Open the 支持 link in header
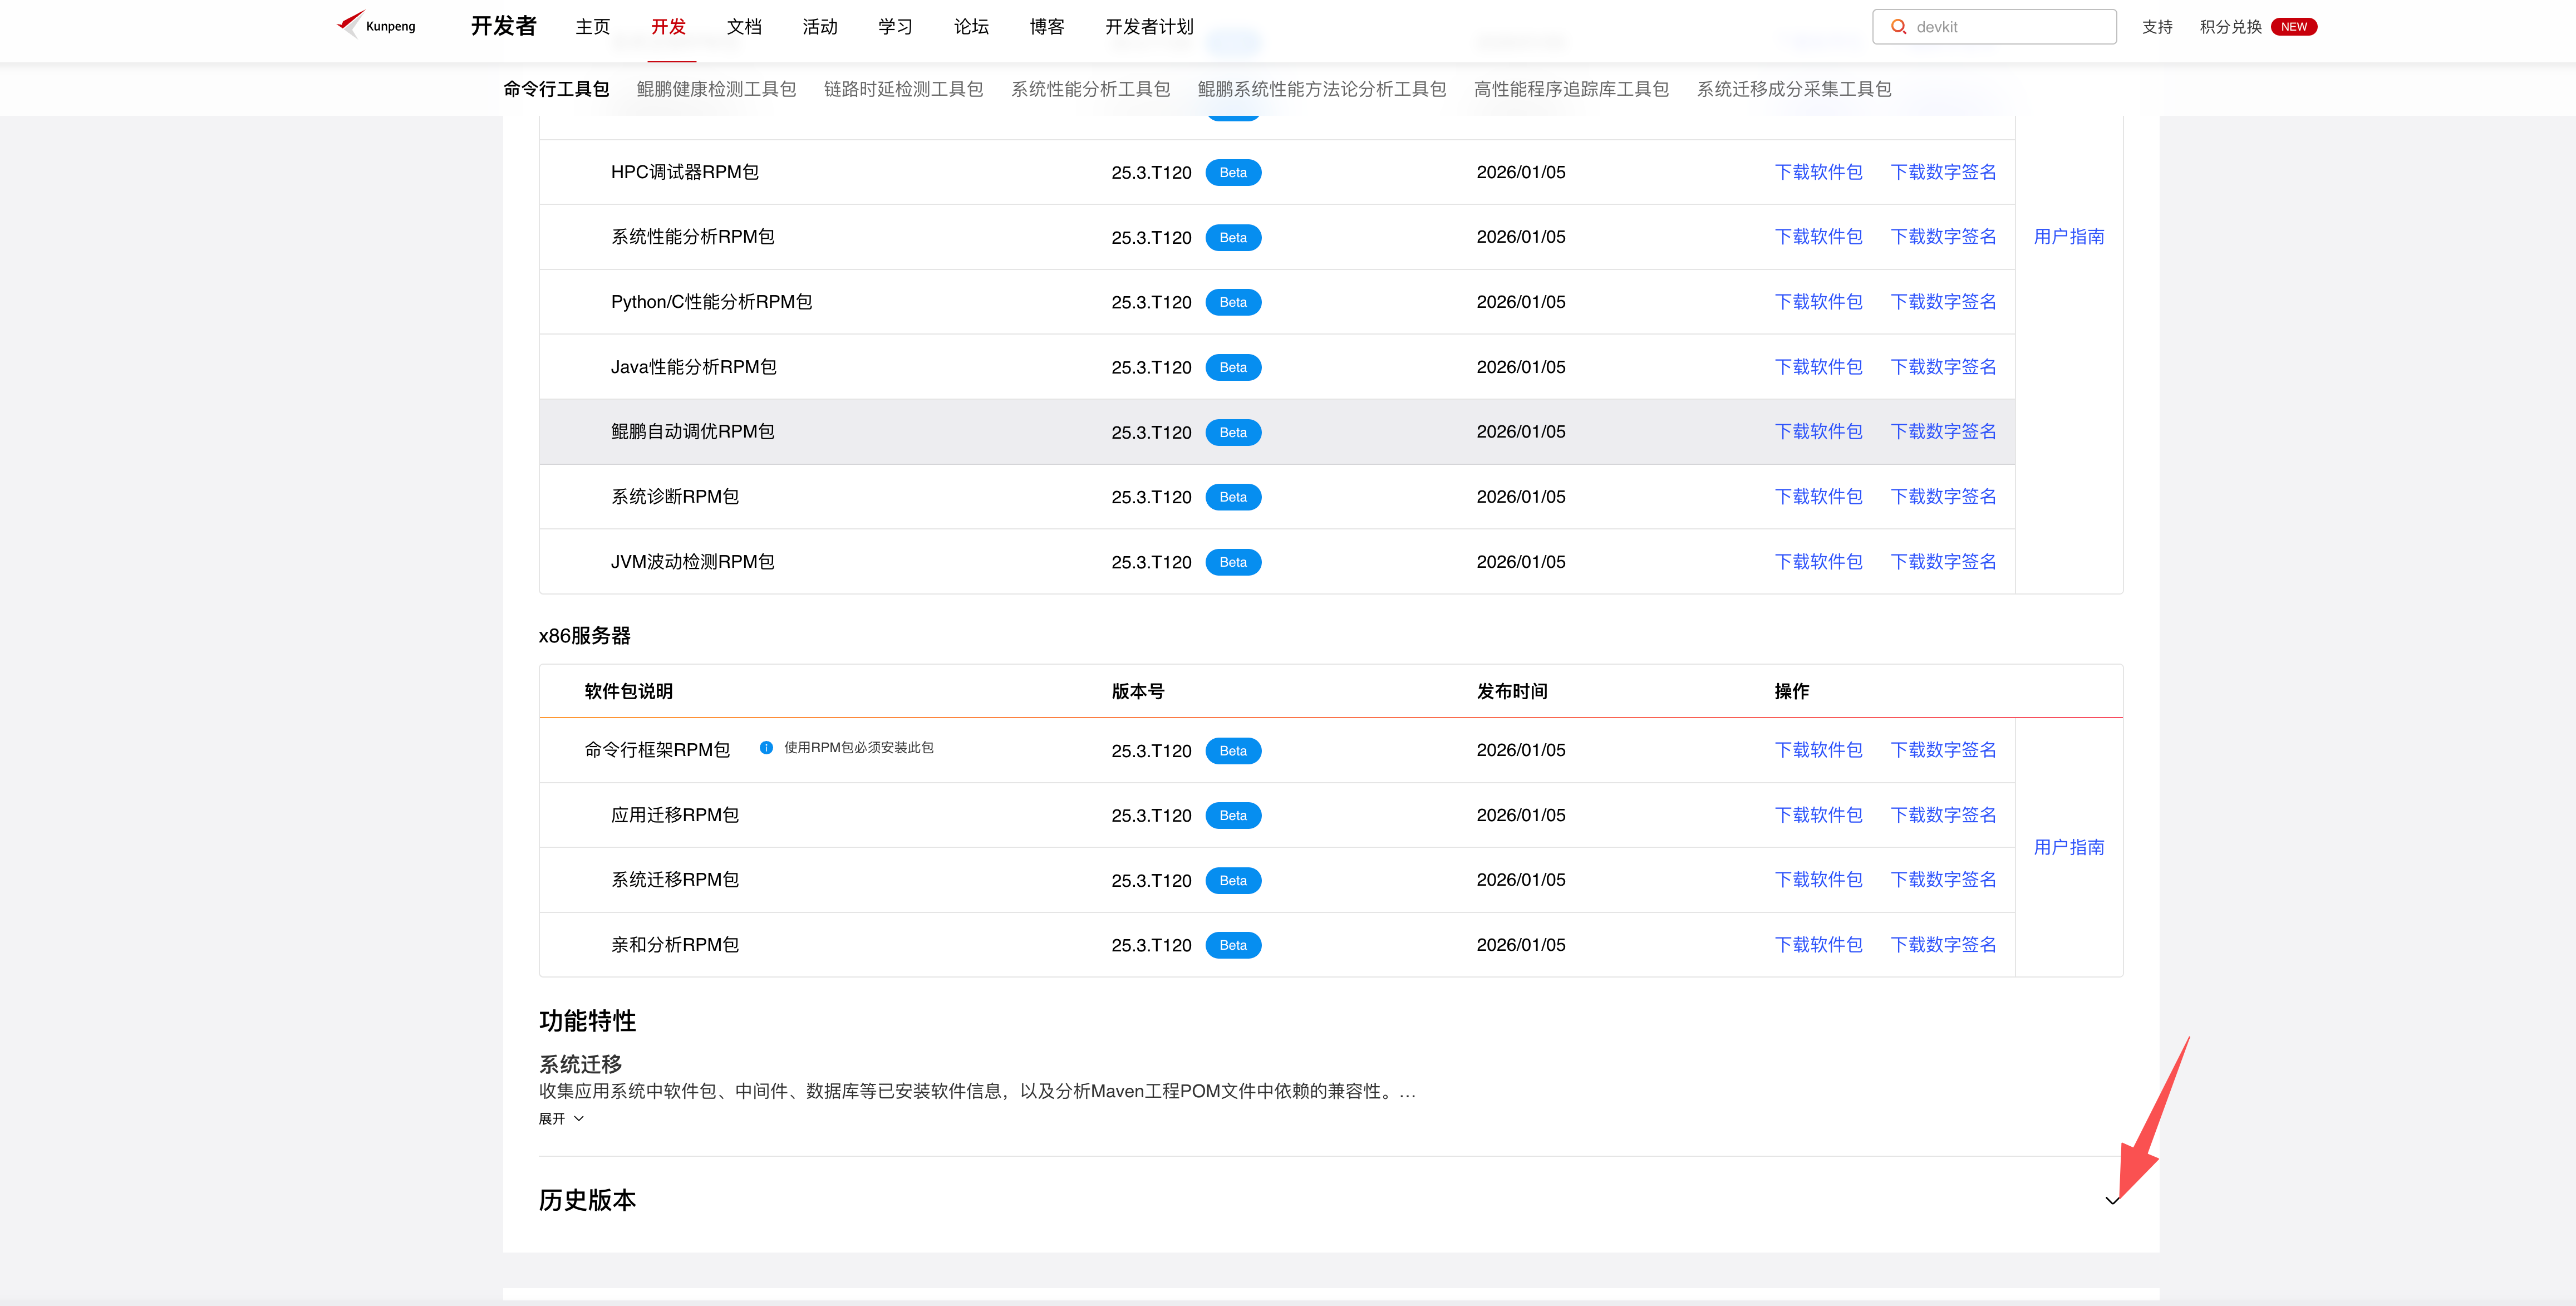 click(x=2156, y=27)
